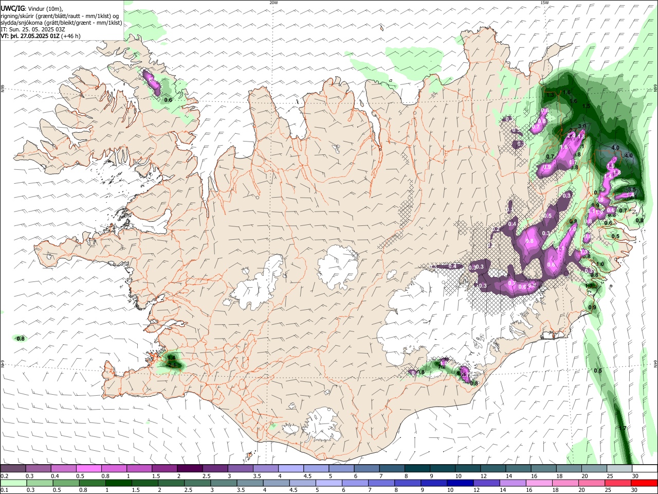The image size is (658, 494).
Task: Click the '3.5' value on the east coast
Action: pyautogui.click(x=632, y=189)
